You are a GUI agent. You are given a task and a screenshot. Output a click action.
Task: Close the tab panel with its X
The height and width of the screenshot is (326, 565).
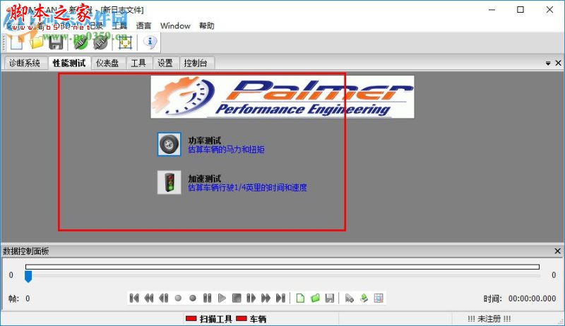click(558, 63)
